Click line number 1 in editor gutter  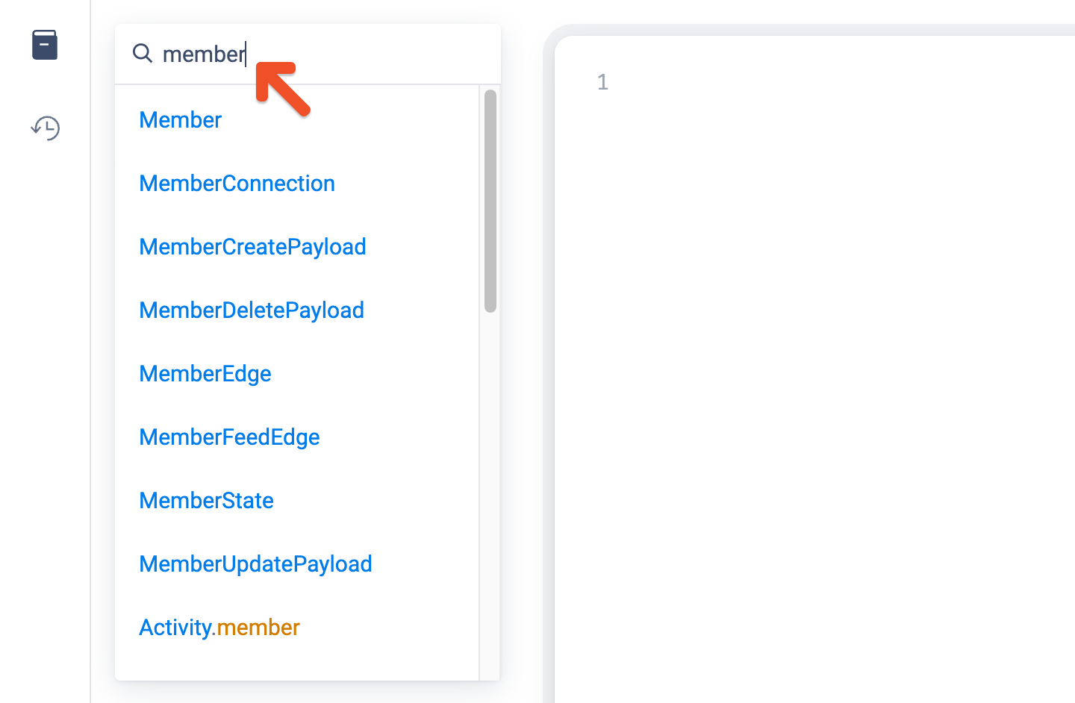click(x=602, y=82)
